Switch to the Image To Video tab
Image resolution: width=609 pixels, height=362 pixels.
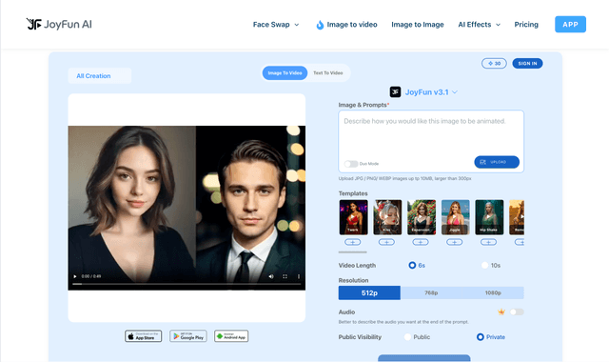[x=285, y=73]
